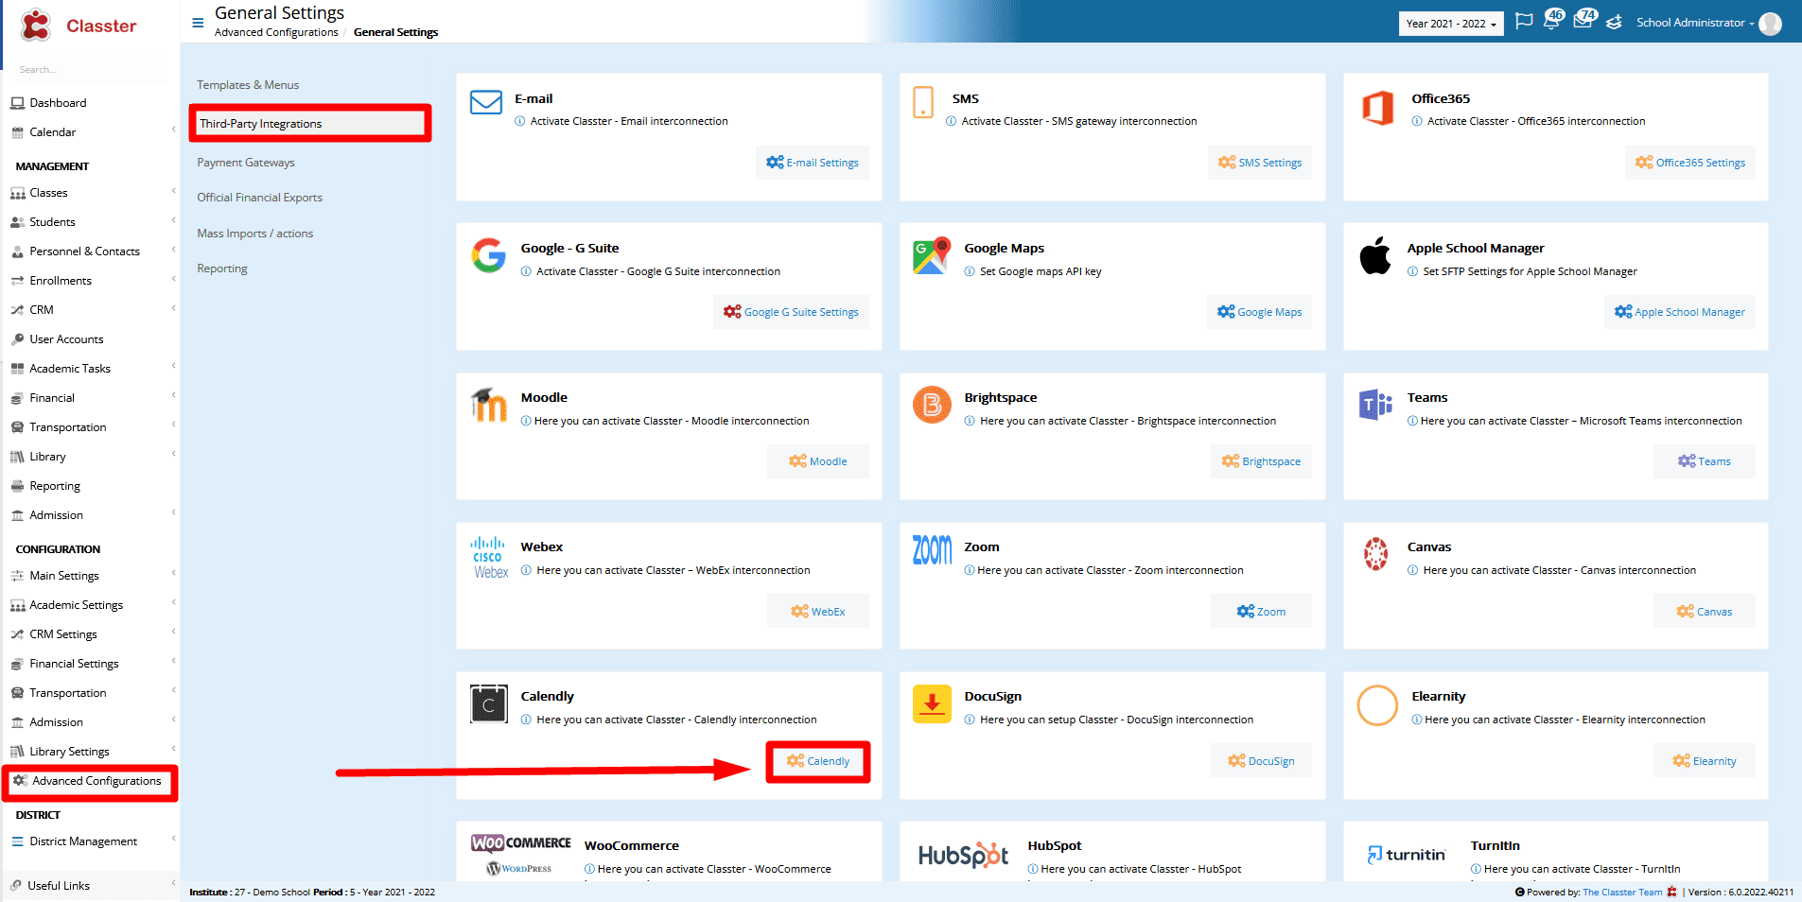Open the Apple School Manager button
Screen dimensions: 1802x902
(1680, 312)
